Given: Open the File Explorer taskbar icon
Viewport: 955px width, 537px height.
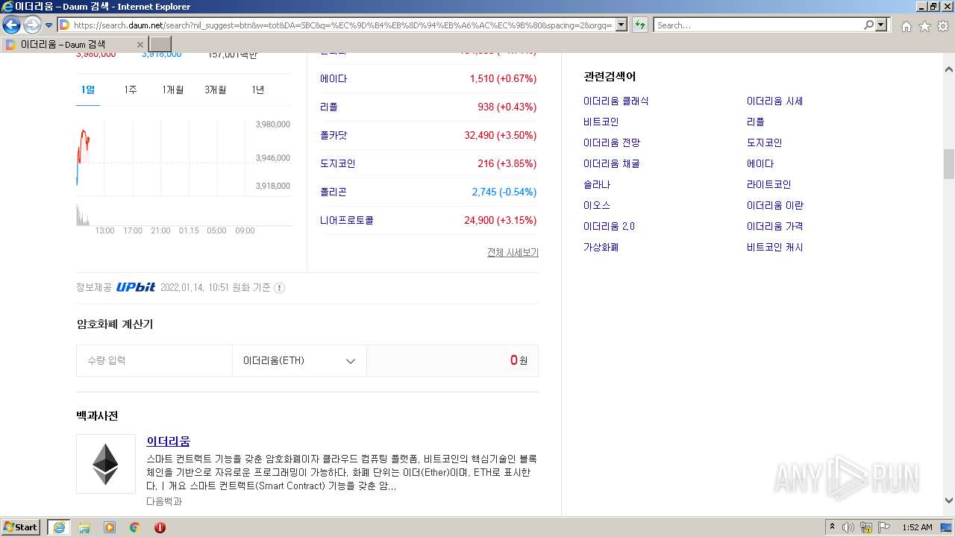Looking at the screenshot, I should click(x=84, y=527).
